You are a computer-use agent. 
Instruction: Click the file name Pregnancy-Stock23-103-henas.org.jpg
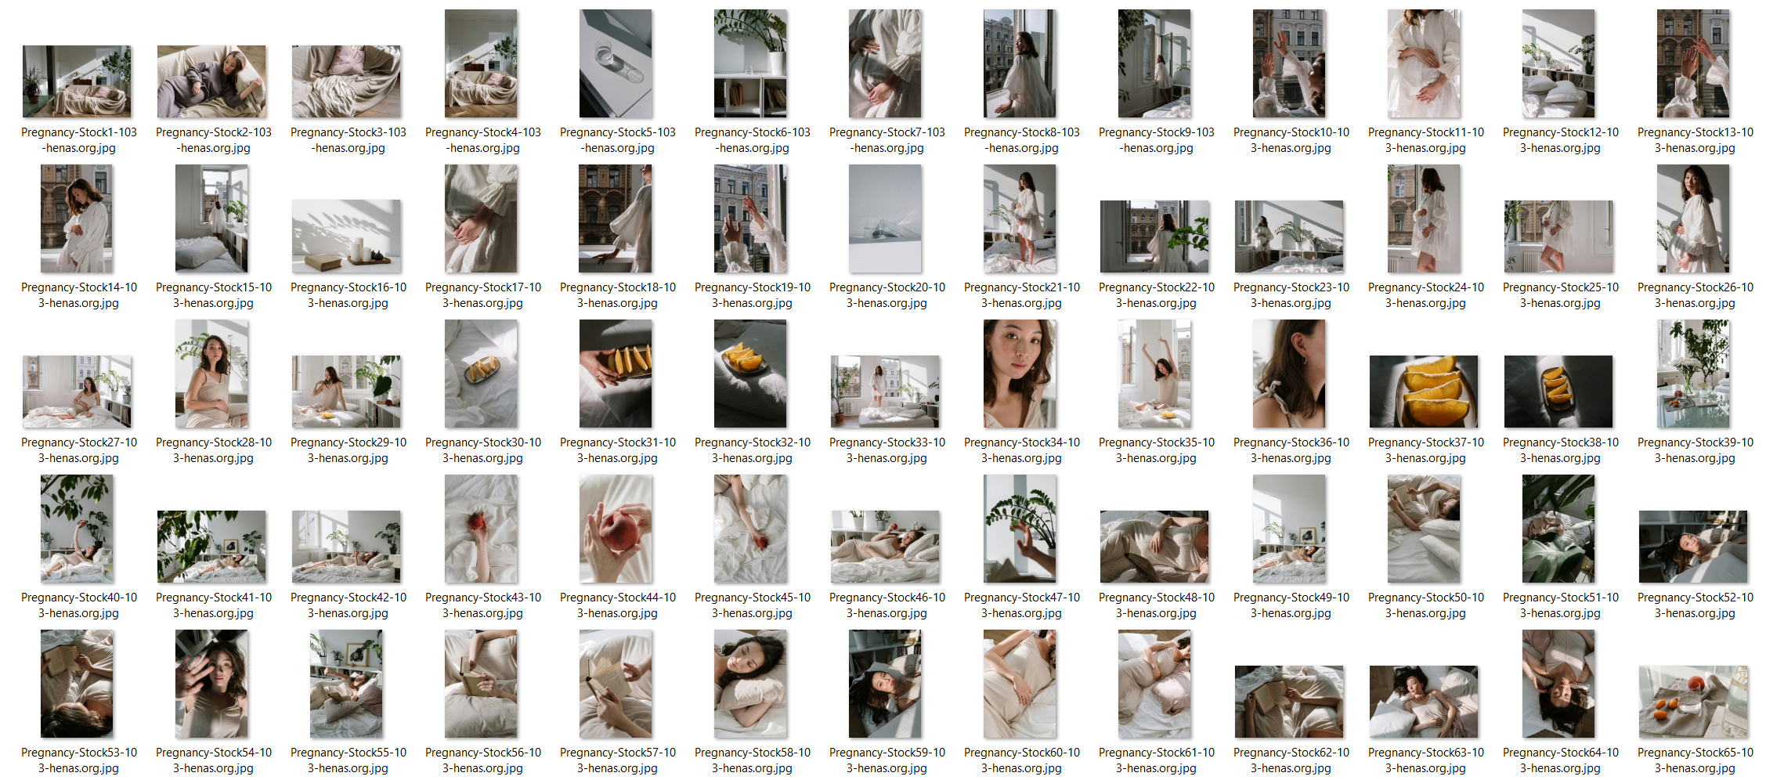1291,295
